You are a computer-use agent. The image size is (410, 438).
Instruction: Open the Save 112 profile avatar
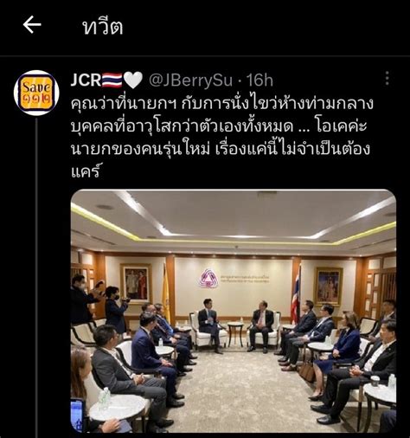36,93
